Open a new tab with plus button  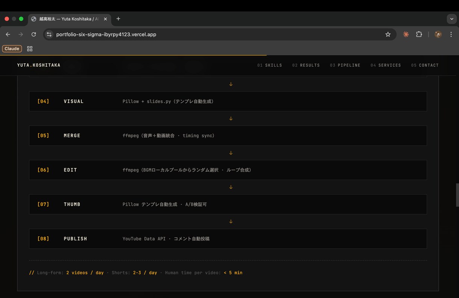118,19
